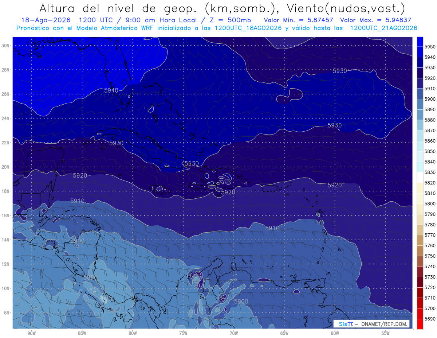Click the 75W longitude axis label
The height and width of the screenshot is (338, 437).
tap(183, 333)
